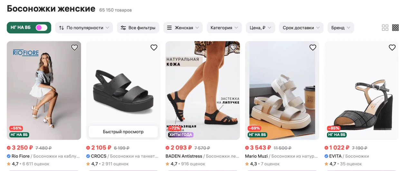This screenshot has height=171, width=408.
Task: Open the Бренд filter dropdown
Action: 341,28
